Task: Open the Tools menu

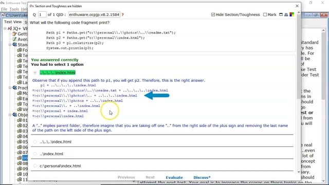Action: click(14, 9)
